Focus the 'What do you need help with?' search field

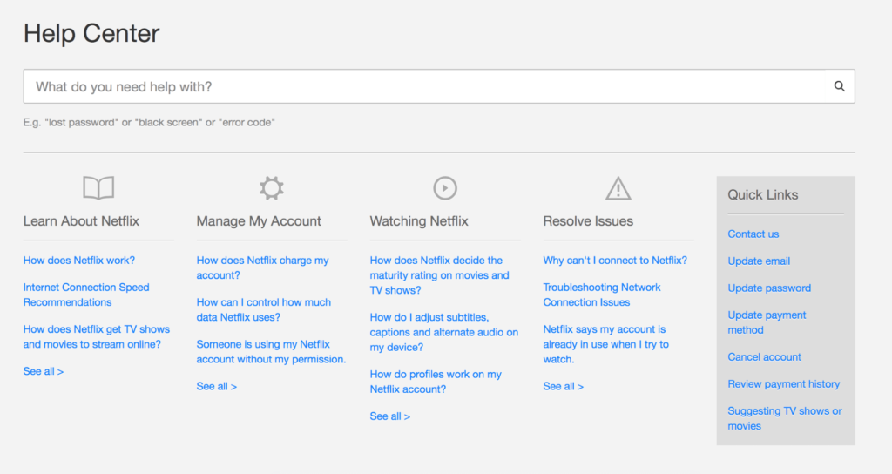[x=439, y=86]
